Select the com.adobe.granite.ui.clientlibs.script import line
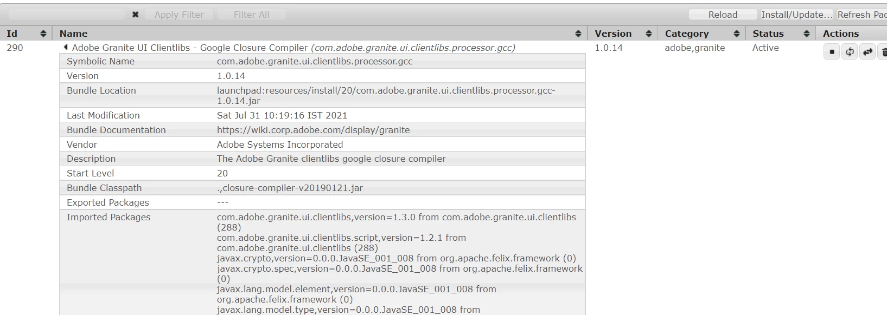The width and height of the screenshot is (887, 315). click(x=341, y=242)
